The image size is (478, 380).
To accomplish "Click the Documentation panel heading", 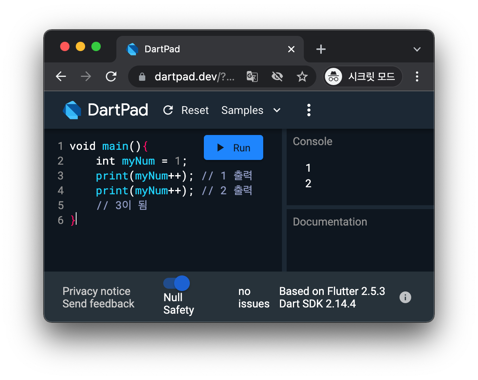I will coord(330,222).
